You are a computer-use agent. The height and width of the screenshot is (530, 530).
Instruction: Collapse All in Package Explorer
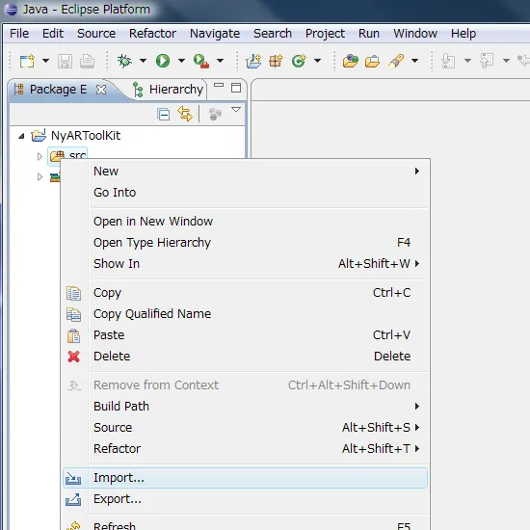[x=164, y=115]
